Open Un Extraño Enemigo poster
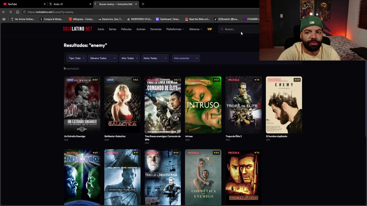The height and width of the screenshot is (206, 367). [x=82, y=105]
